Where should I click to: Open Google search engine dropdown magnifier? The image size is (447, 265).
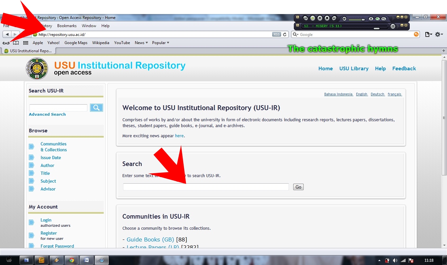coord(295,34)
